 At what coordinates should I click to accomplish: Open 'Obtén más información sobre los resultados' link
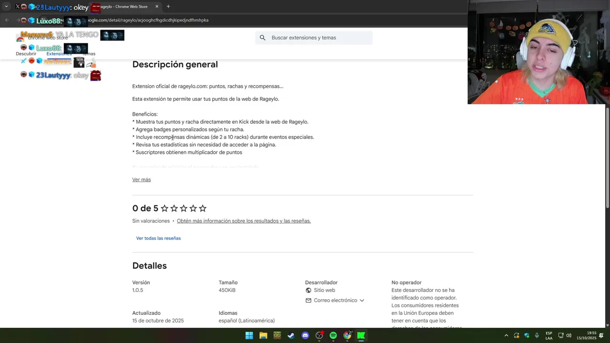coord(244,221)
